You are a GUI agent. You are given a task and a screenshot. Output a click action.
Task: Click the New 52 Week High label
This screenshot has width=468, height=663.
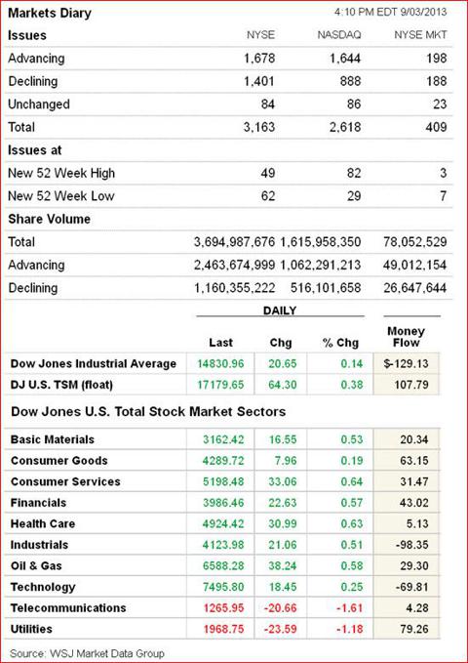pos(61,173)
